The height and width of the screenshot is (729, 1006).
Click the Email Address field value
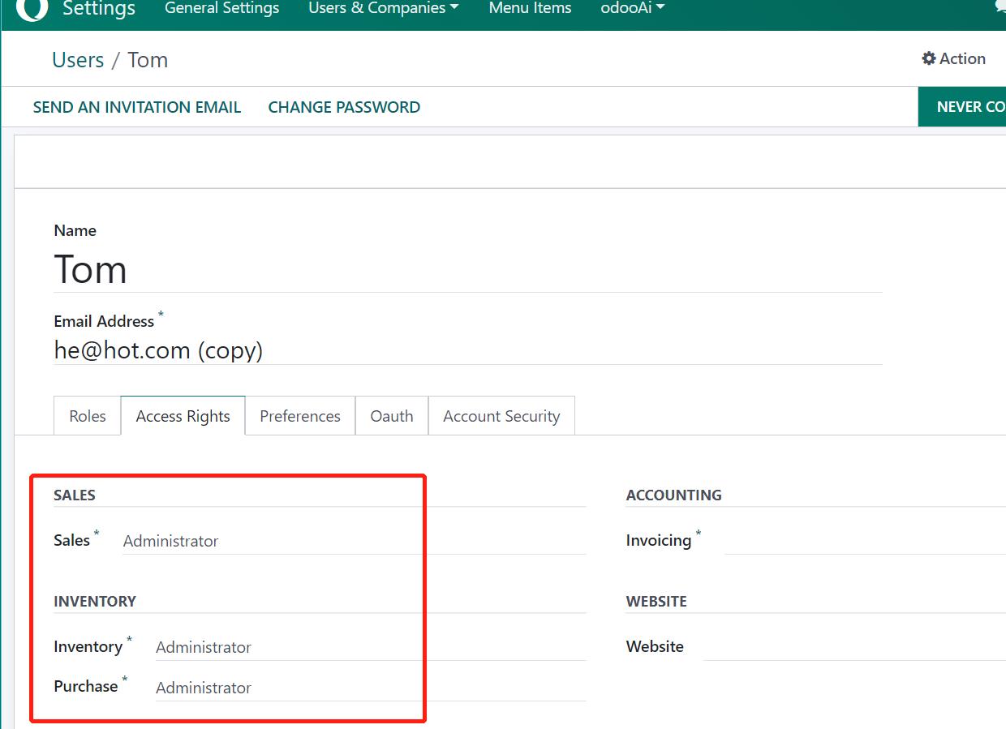coord(158,350)
